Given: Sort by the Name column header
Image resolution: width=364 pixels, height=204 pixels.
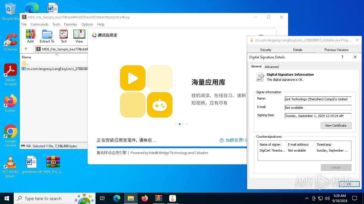Looking at the screenshot, I should tap(54, 57).
